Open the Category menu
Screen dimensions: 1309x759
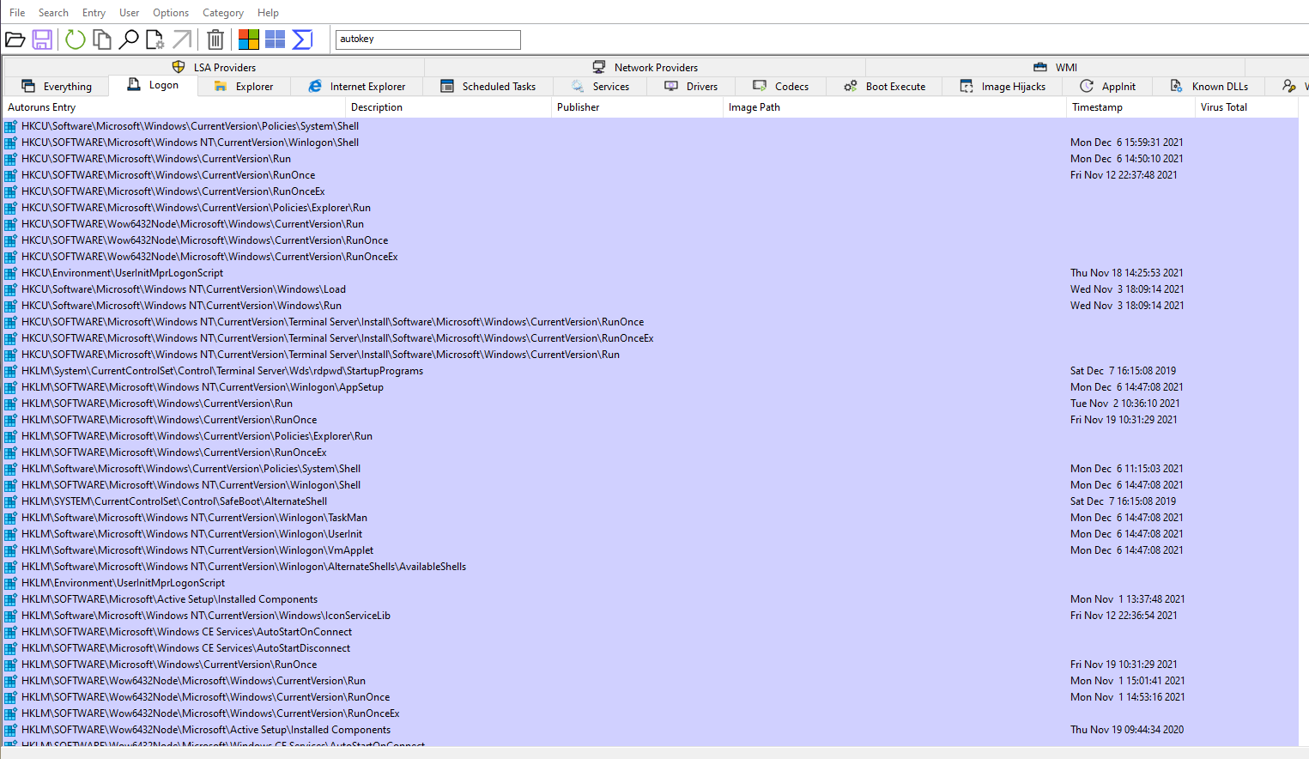[x=223, y=13]
